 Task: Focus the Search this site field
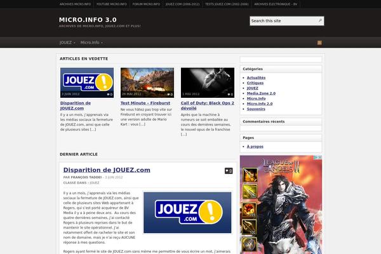pos(284,21)
